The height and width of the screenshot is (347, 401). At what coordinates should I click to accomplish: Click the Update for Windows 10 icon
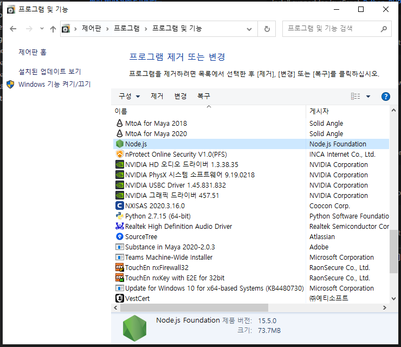tap(119, 288)
